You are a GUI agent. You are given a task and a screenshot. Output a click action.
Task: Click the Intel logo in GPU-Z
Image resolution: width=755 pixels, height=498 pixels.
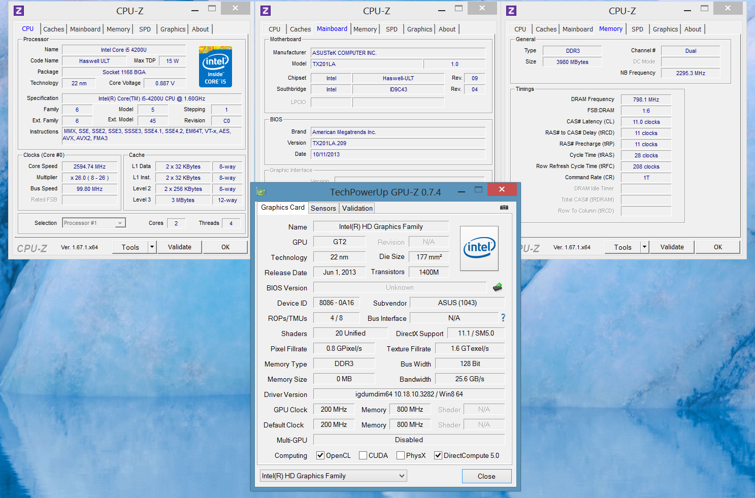[x=479, y=248]
